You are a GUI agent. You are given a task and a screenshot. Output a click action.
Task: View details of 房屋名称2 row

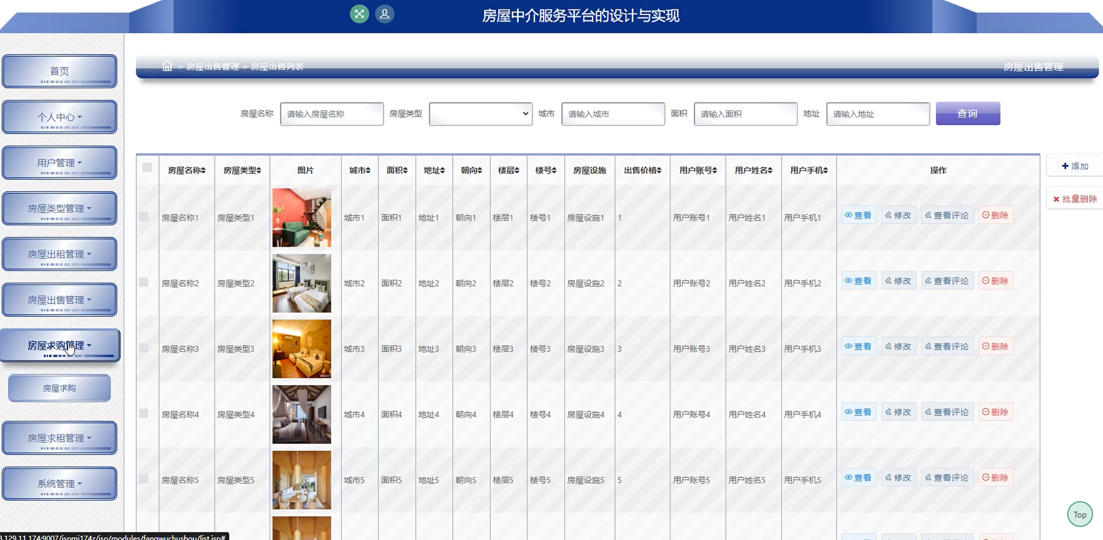pos(859,281)
